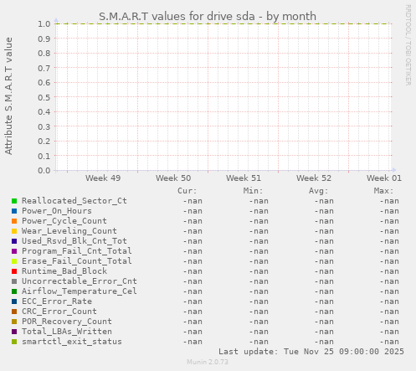This screenshot has width=416, height=371.
Task: Click the Max: column header
Action: [x=383, y=191]
